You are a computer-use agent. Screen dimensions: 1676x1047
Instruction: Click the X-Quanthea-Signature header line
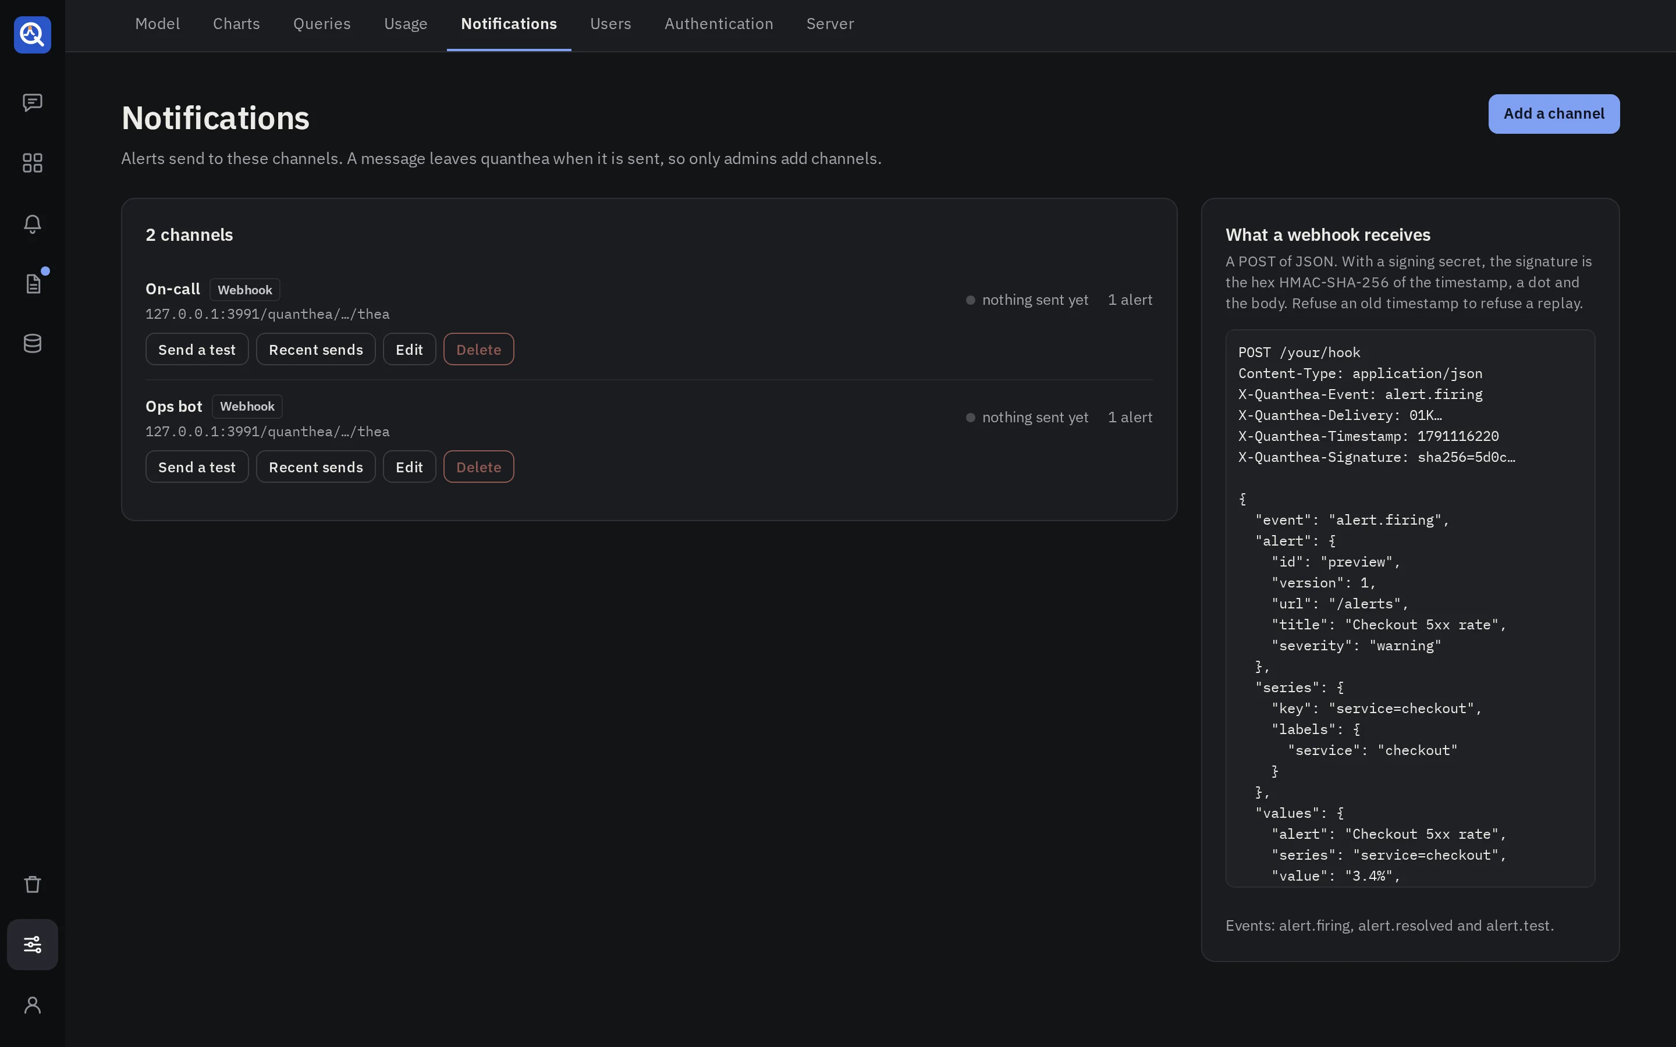pos(1377,457)
